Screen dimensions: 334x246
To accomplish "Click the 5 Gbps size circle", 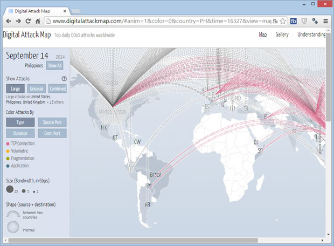I will 24,191.
